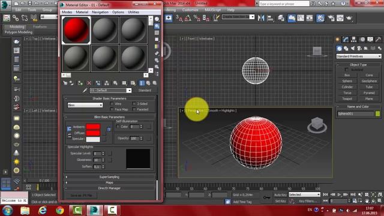Open the Hierarchy panel tab icon
The image size is (384, 216).
coord(353,39)
